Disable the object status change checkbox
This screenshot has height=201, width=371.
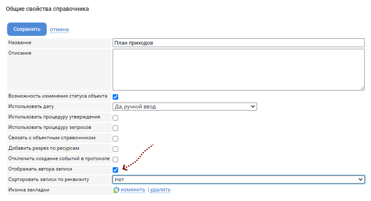[116, 97]
